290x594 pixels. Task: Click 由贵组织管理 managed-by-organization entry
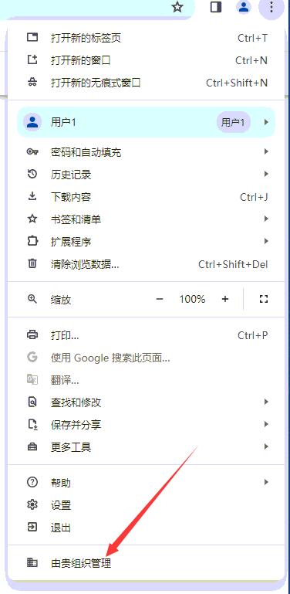pyautogui.click(x=146, y=563)
